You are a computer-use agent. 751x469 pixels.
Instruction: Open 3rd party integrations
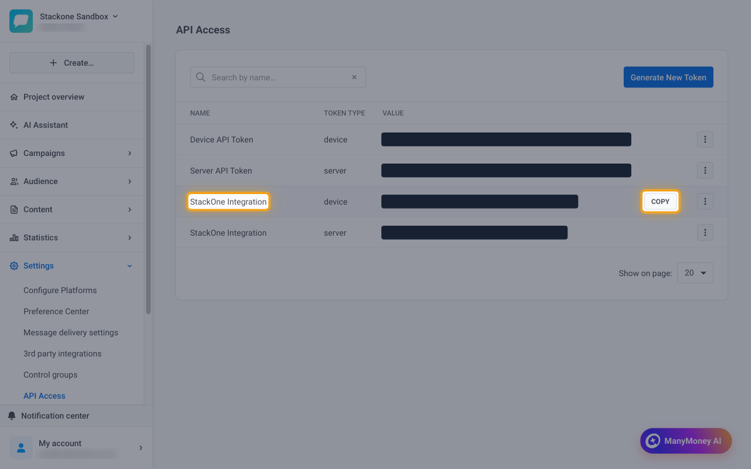[x=62, y=354]
